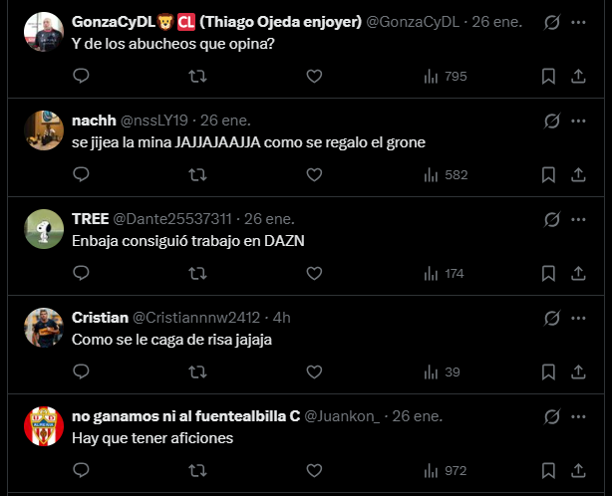Open @Dante25537311 handle link
Screen dimensions: 612x496
[x=172, y=219]
